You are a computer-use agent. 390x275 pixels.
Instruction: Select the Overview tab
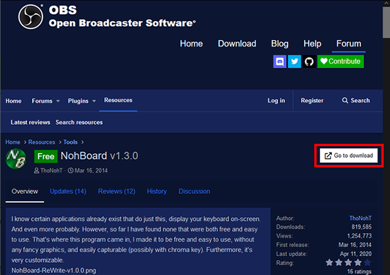[x=25, y=191]
